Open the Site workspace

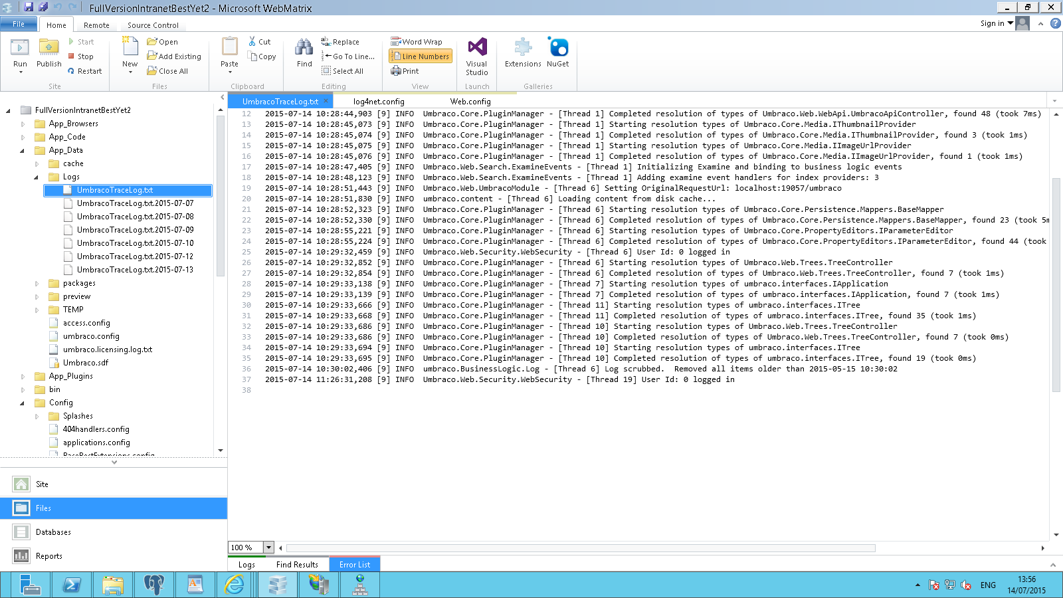tap(114, 484)
